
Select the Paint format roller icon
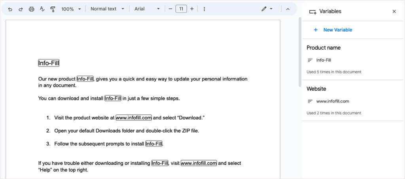pyautogui.click(x=53, y=9)
